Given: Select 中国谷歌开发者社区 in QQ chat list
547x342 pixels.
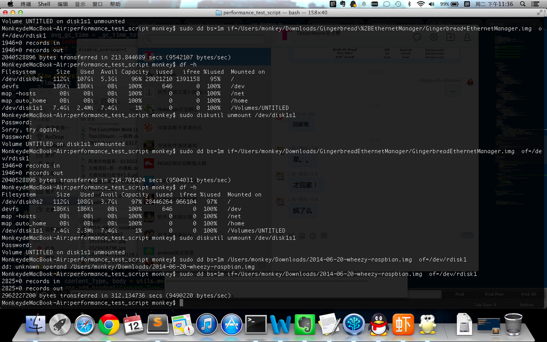Looking at the screenshot, I should (x=204, y=127).
